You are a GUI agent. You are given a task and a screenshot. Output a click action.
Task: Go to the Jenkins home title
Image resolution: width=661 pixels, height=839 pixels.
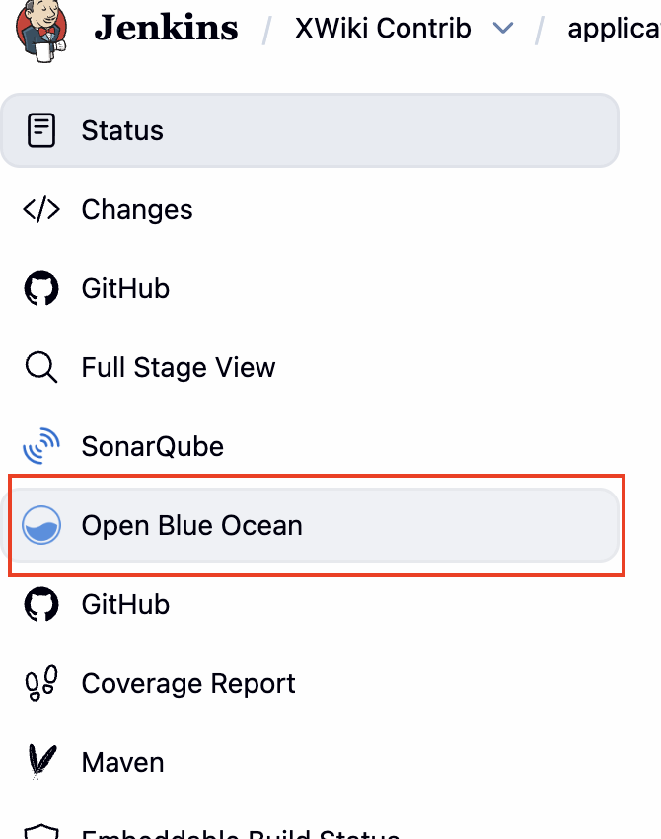tap(166, 28)
